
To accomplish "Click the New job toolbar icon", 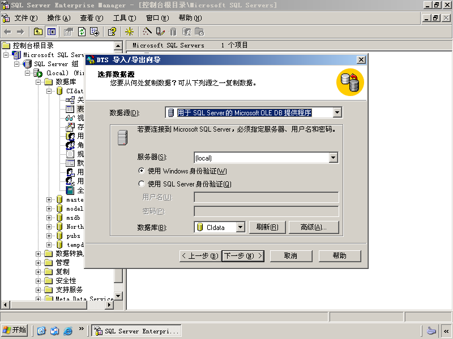I will pyautogui.click(x=199, y=32).
